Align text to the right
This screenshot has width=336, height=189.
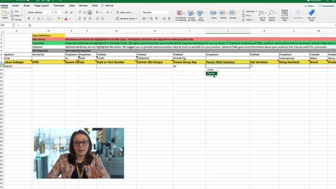[90, 19]
